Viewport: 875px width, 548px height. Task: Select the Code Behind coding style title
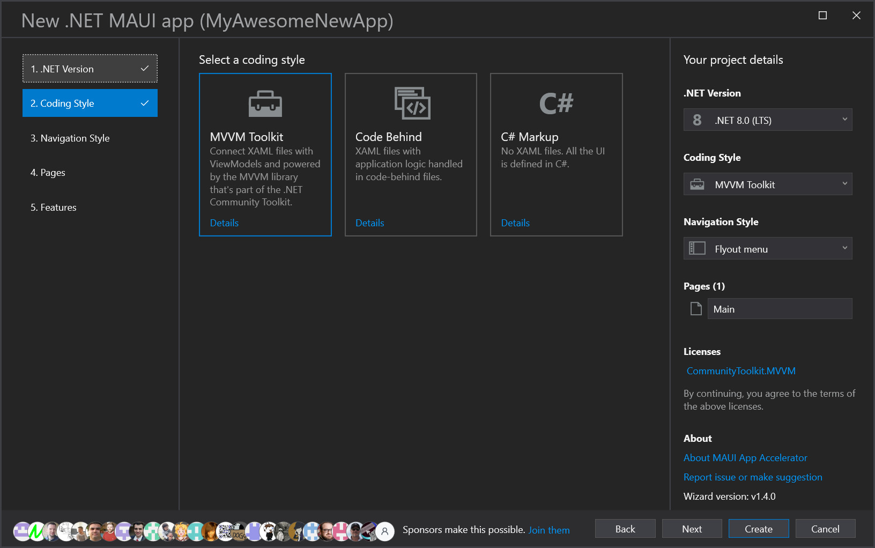tap(389, 137)
